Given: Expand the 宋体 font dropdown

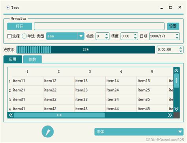Looking at the screenshot, I should click(139, 132).
